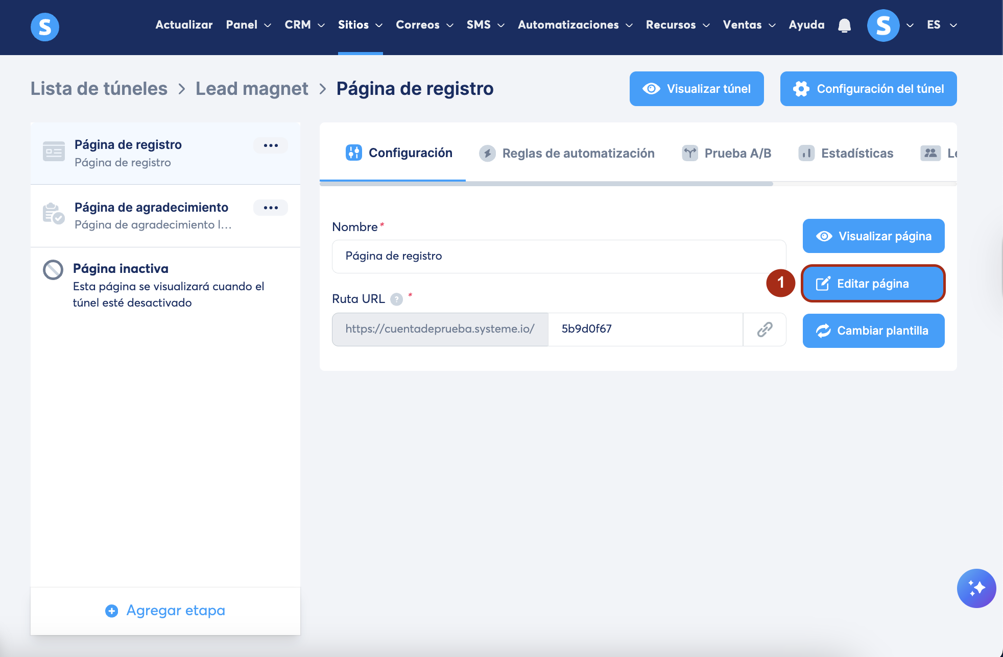Viewport: 1003px width, 657px height.
Task: Open the user avatar profile menu
Action: click(x=883, y=26)
